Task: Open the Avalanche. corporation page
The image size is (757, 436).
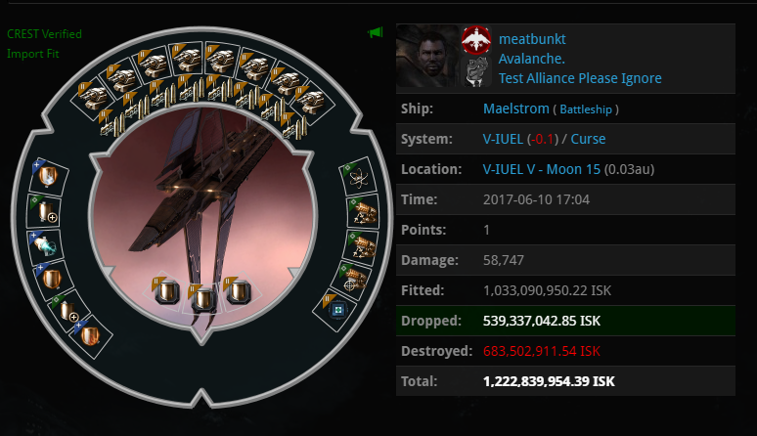Action: 531,59
